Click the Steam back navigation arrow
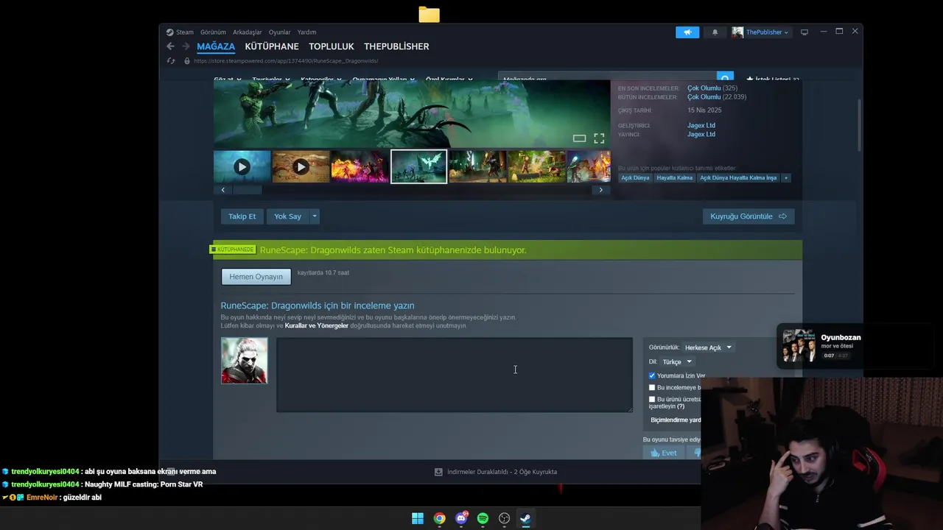This screenshot has height=530, width=943. tap(170, 46)
